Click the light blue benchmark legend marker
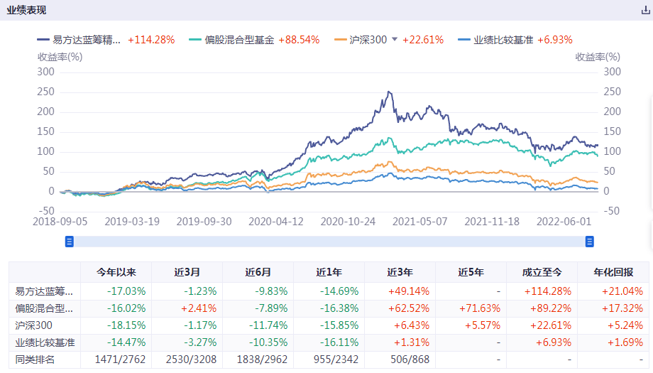653x373 pixels. click(x=465, y=40)
